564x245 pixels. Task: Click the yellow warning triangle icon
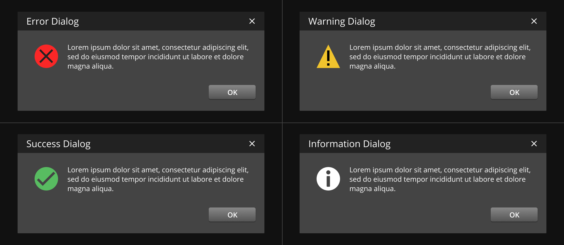(328, 57)
